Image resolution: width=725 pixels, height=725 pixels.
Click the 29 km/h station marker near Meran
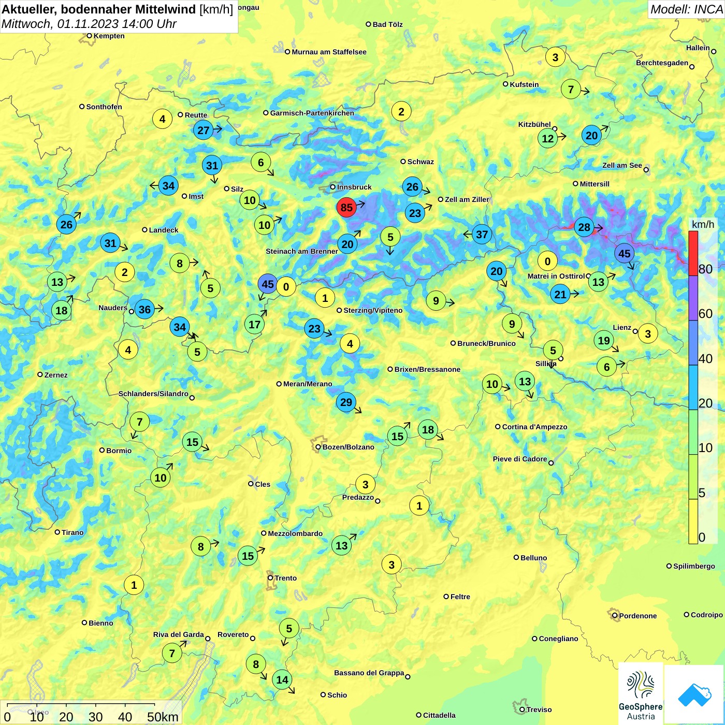(x=346, y=402)
